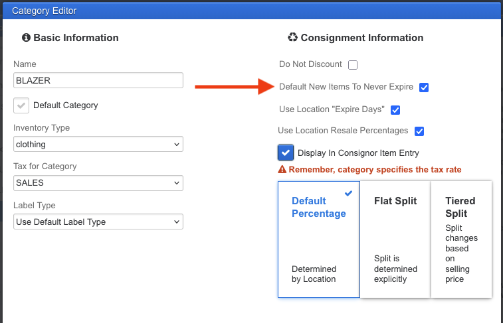Click the Name field containing BLAZER
This screenshot has height=323, width=503.
98,80
